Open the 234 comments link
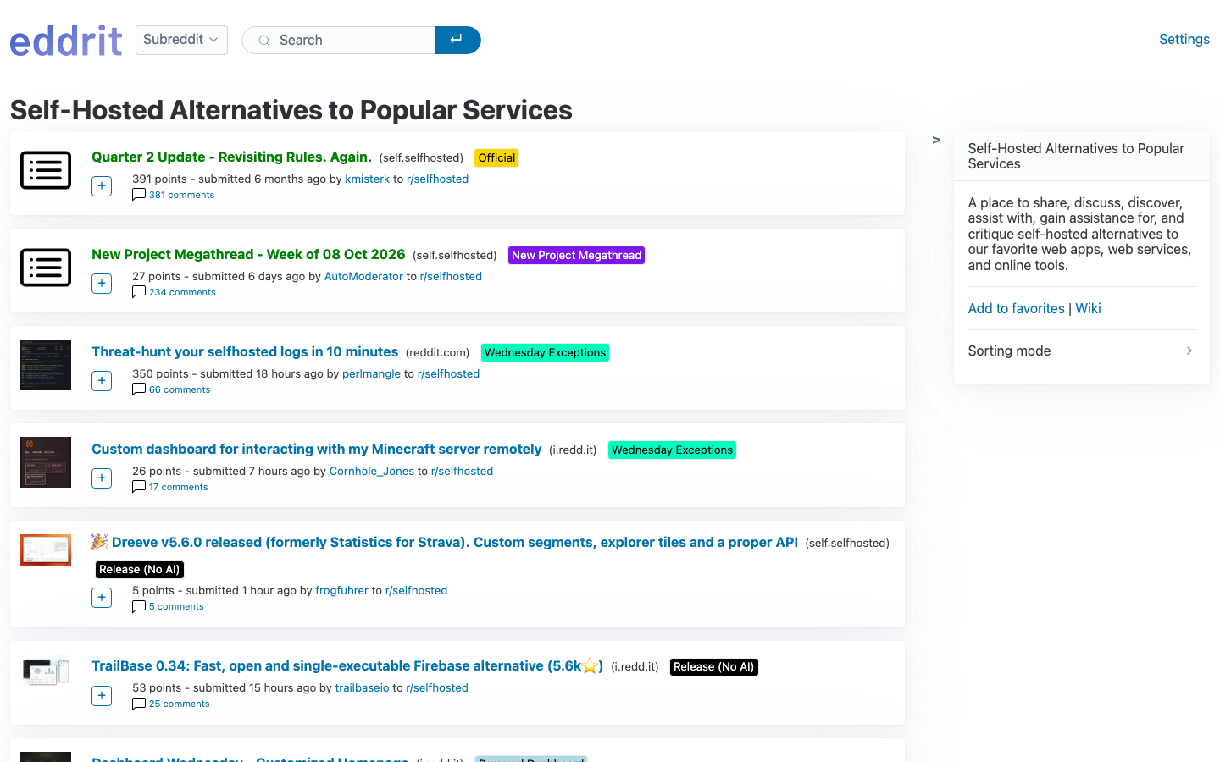 [x=182, y=292]
